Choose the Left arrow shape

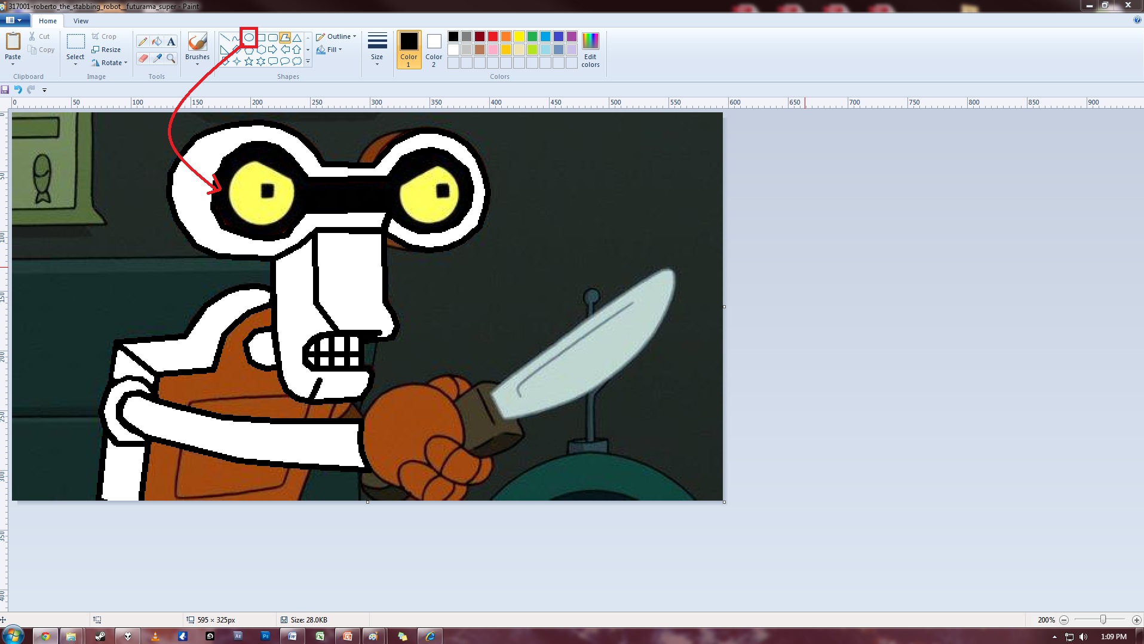tap(285, 50)
